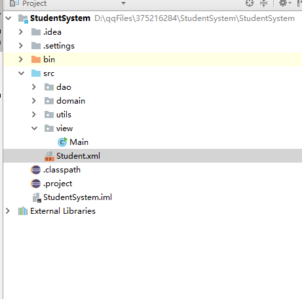
Task: Select the domain package
Action: pyautogui.click(x=71, y=101)
